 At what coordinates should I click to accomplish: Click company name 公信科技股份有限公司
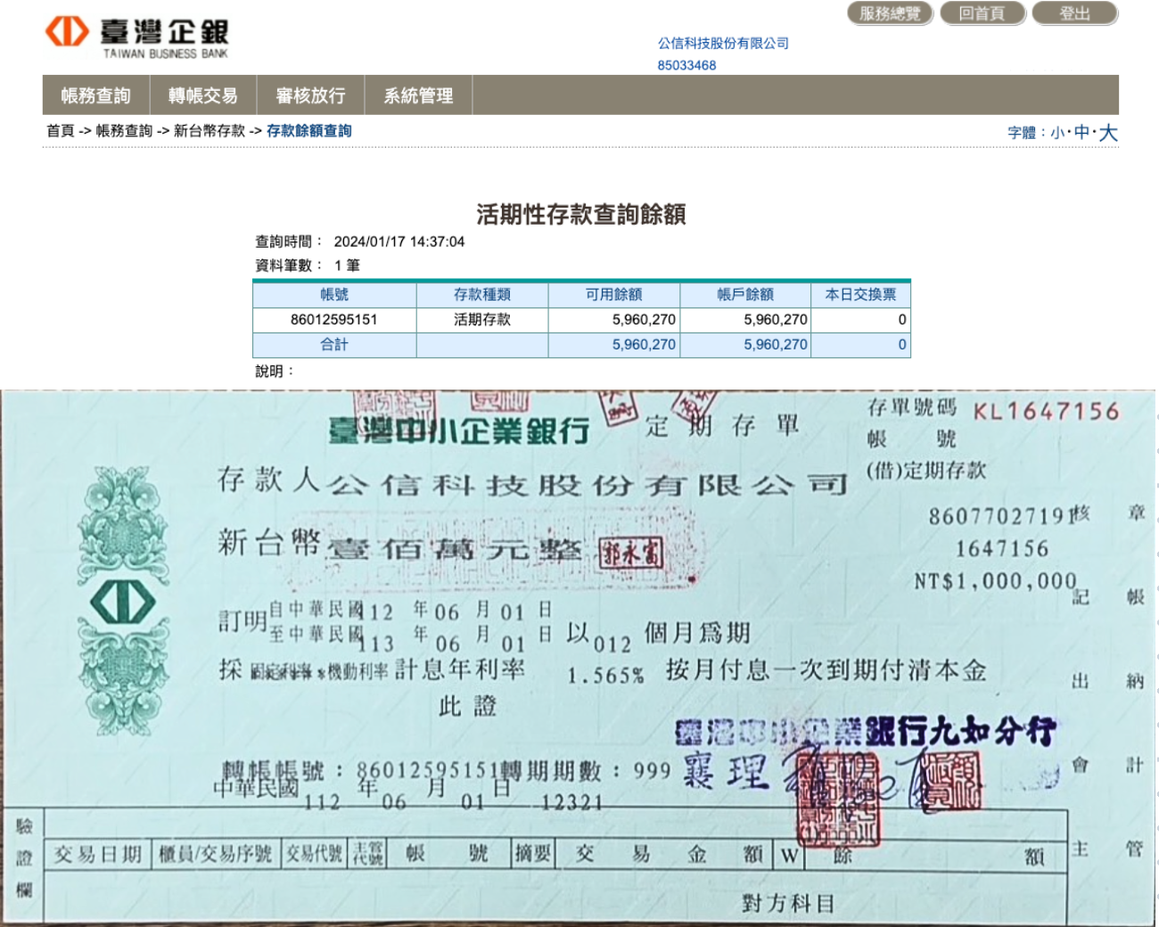[x=723, y=43]
